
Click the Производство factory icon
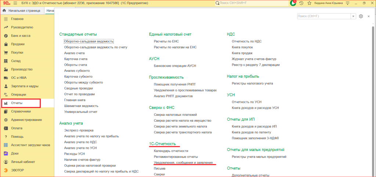[x=6, y=69]
